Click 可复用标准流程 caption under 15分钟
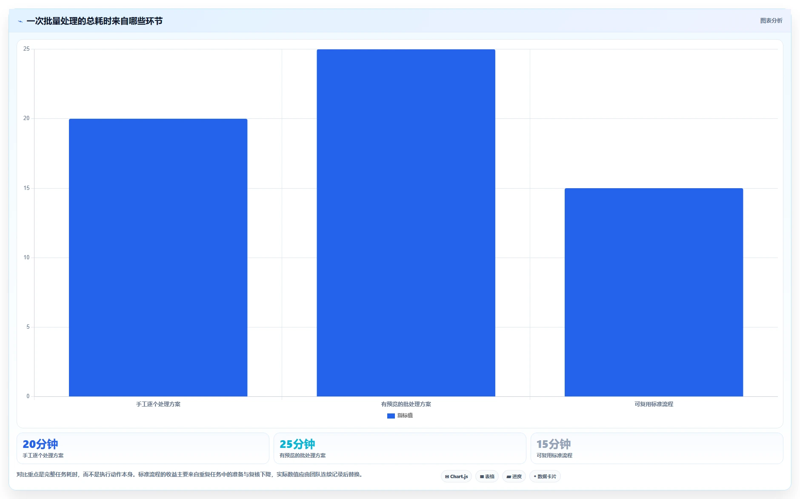The height and width of the screenshot is (499, 800). tap(554, 456)
